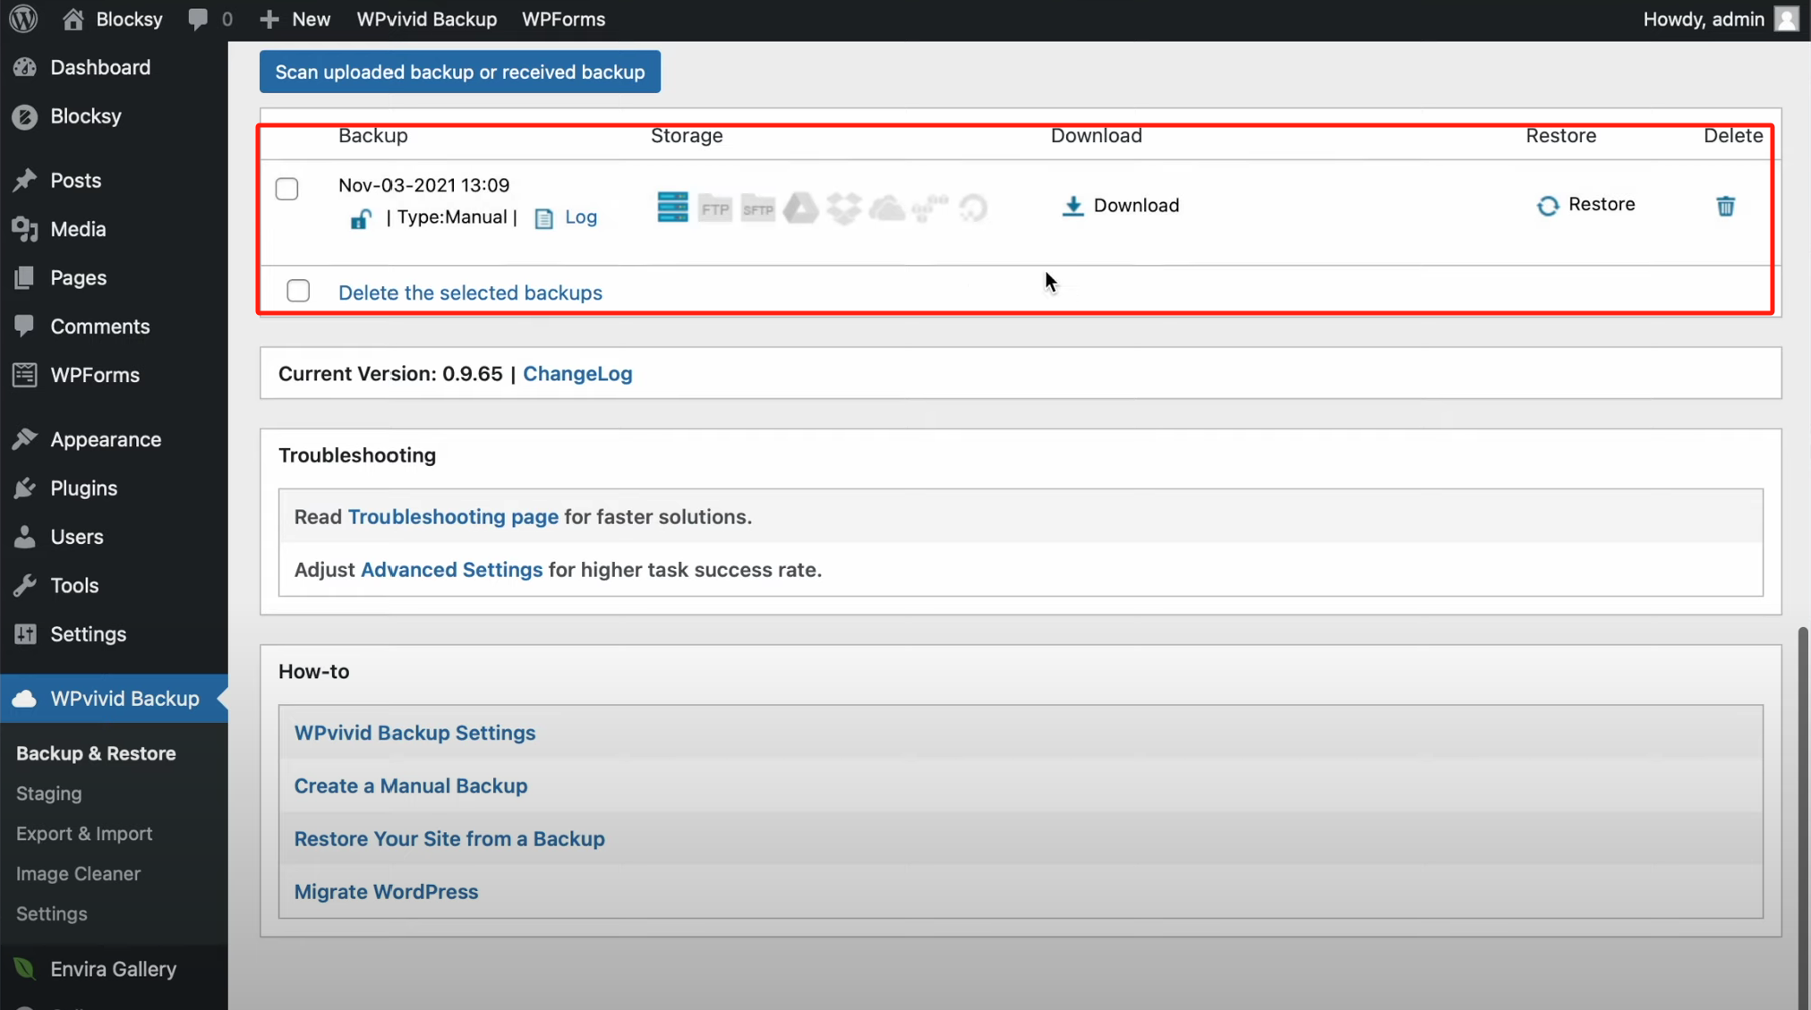Tick the select-all checkbox beside Delete selected
This screenshot has width=1811, height=1010.
[298, 291]
